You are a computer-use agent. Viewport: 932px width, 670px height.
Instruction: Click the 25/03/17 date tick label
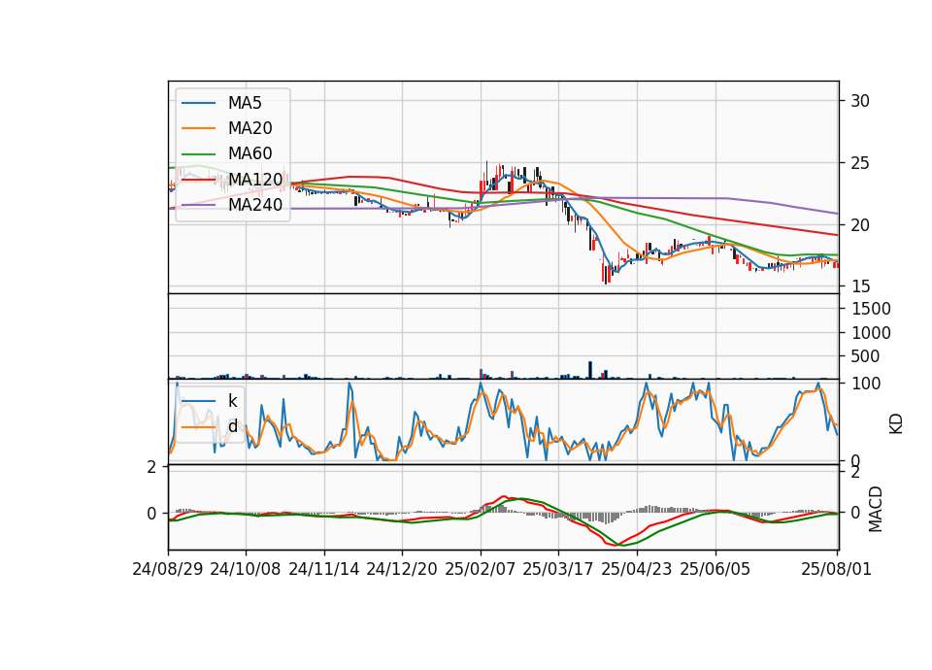[558, 569]
